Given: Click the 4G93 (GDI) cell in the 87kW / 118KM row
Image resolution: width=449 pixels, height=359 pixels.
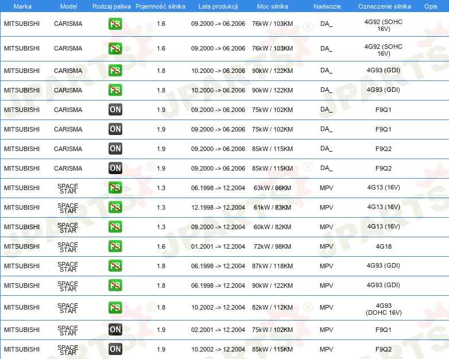Looking at the screenshot, I should [384, 265].
